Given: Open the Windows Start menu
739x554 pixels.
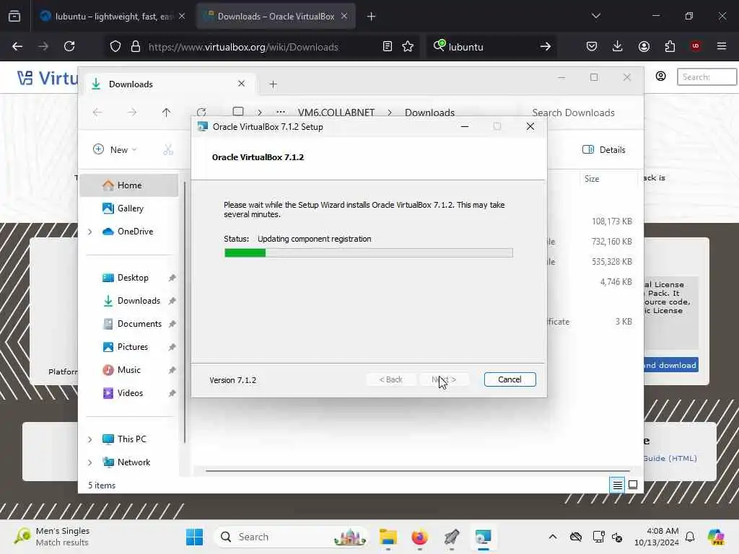Looking at the screenshot, I should 194,537.
